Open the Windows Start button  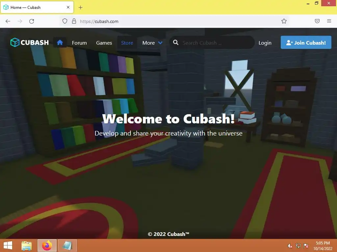tap(8, 245)
